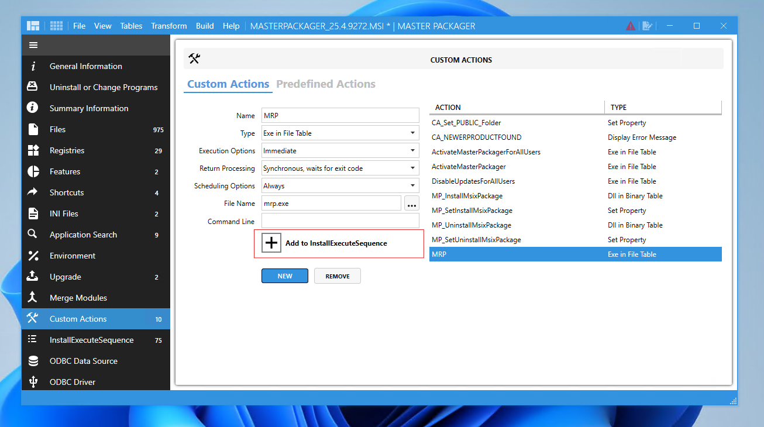Select the Custom Actions tab
Viewport: 764px width, 427px height.
[x=228, y=84]
